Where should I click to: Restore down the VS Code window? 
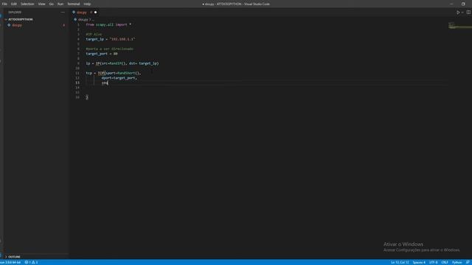[463, 4]
